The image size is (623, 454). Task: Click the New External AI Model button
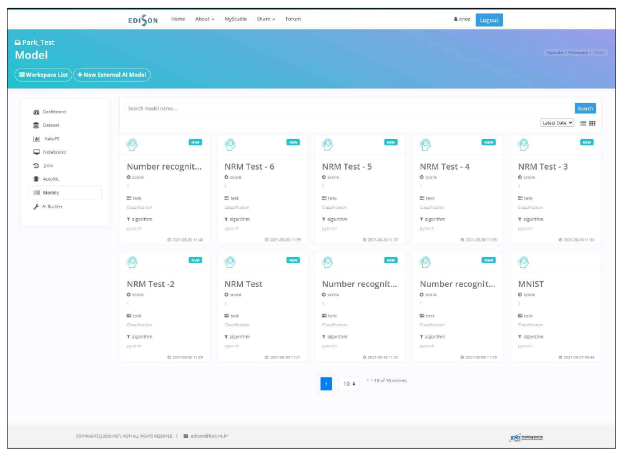tap(112, 75)
